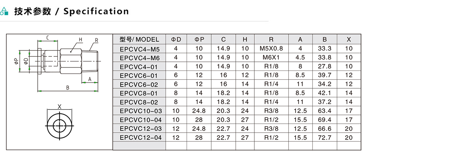Click the 63.4 length value cell
The image size is (452, 163).
coord(324,111)
